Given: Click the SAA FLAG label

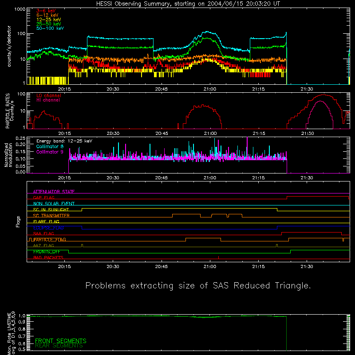Looking at the screenshot, I should (x=43, y=234).
